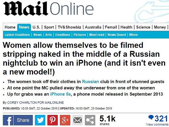169x127 pixels.
Task: Open grey share options icon
Action: pos(90,120)
